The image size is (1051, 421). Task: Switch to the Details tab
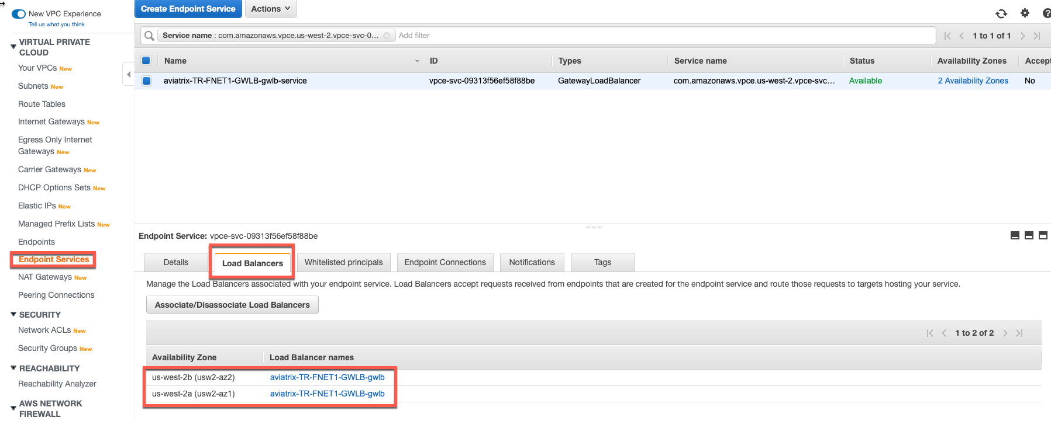[175, 262]
